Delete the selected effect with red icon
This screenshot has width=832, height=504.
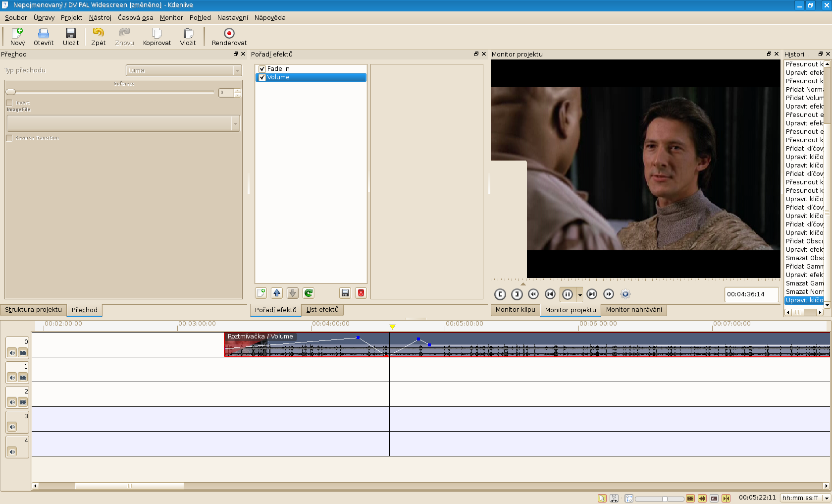361,293
